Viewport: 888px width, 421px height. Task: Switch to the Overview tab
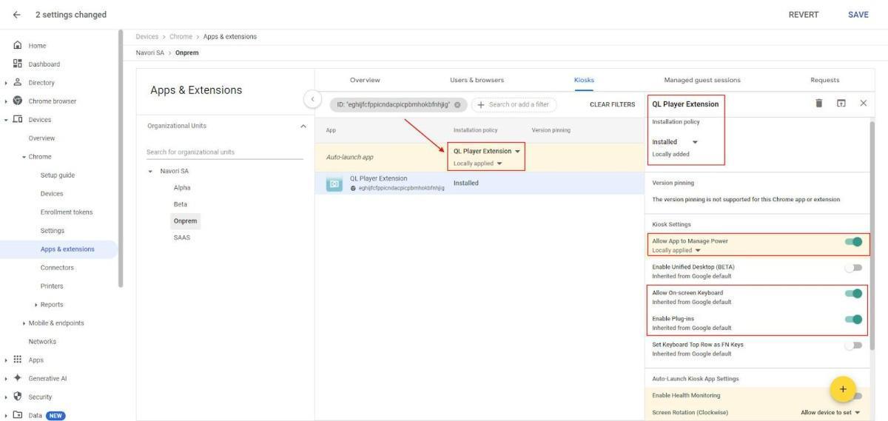365,80
